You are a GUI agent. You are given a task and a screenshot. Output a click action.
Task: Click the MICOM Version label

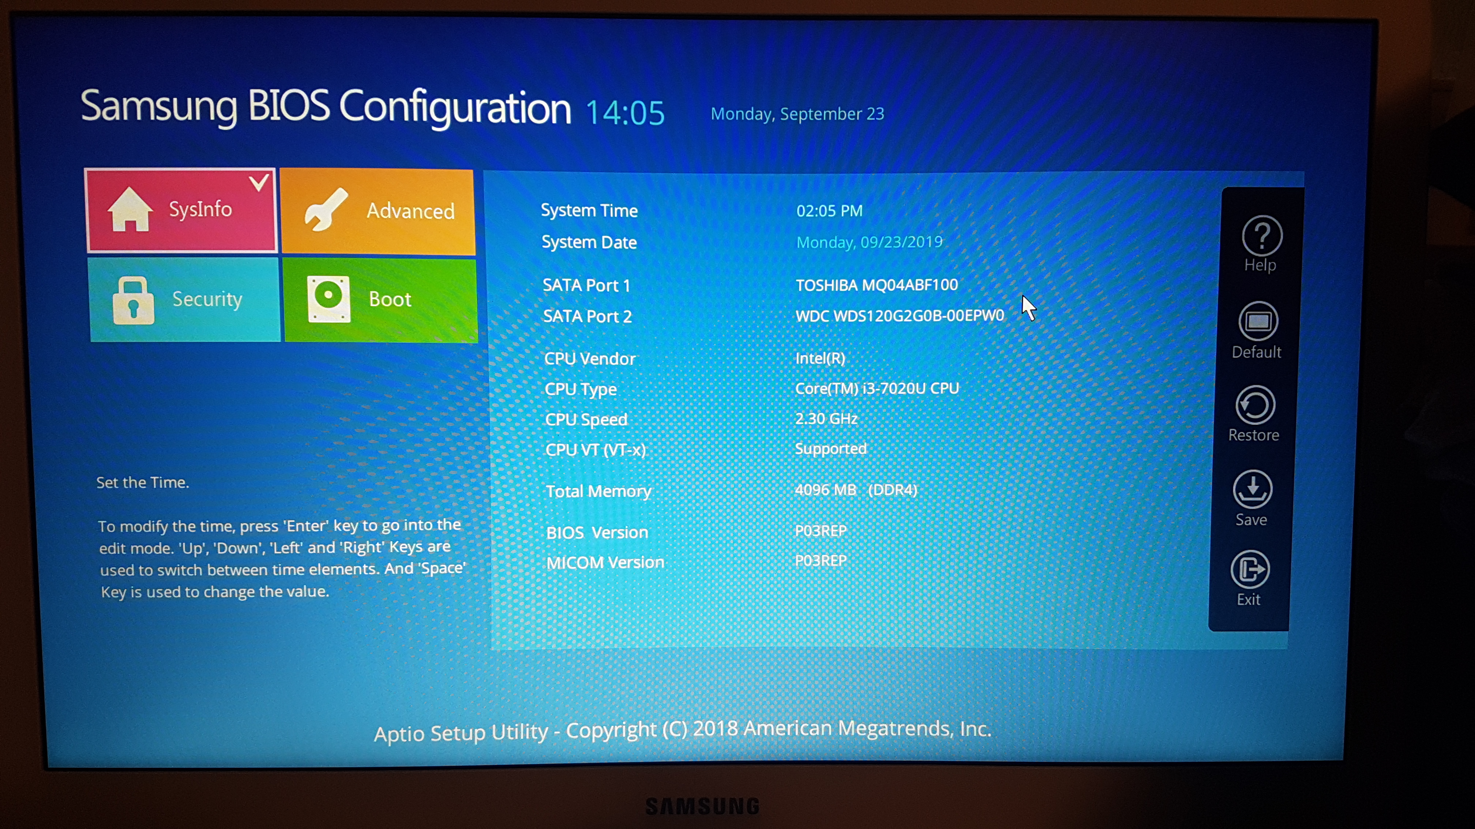tap(605, 563)
